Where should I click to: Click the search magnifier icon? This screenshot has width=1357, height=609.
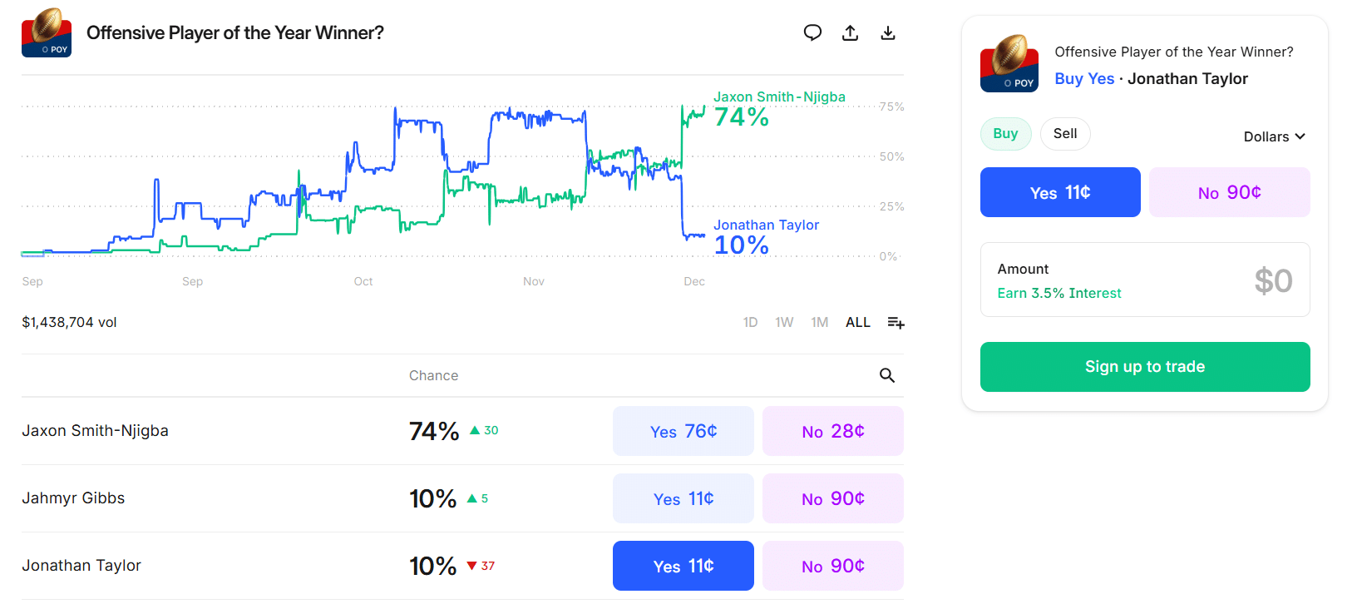(x=887, y=376)
